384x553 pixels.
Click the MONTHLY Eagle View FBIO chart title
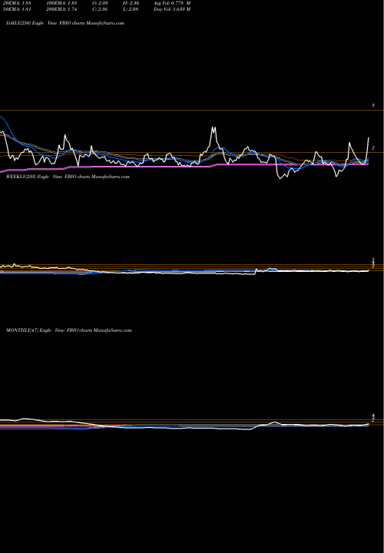(x=69, y=330)
